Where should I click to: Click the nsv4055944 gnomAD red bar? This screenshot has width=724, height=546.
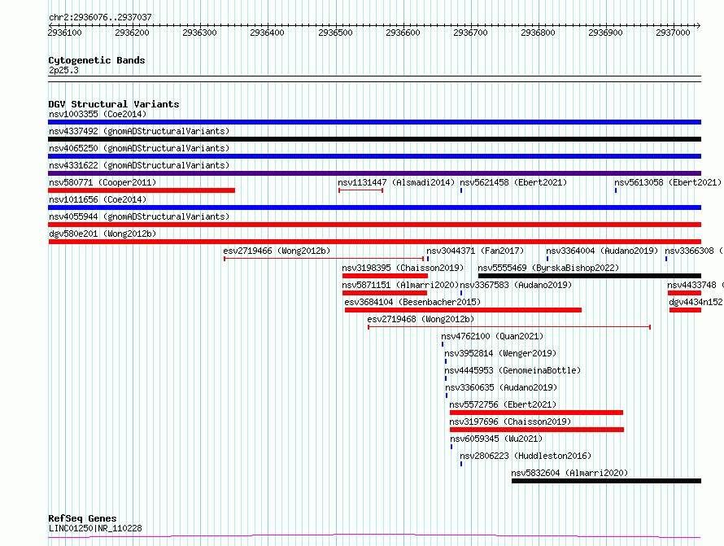[374, 225]
